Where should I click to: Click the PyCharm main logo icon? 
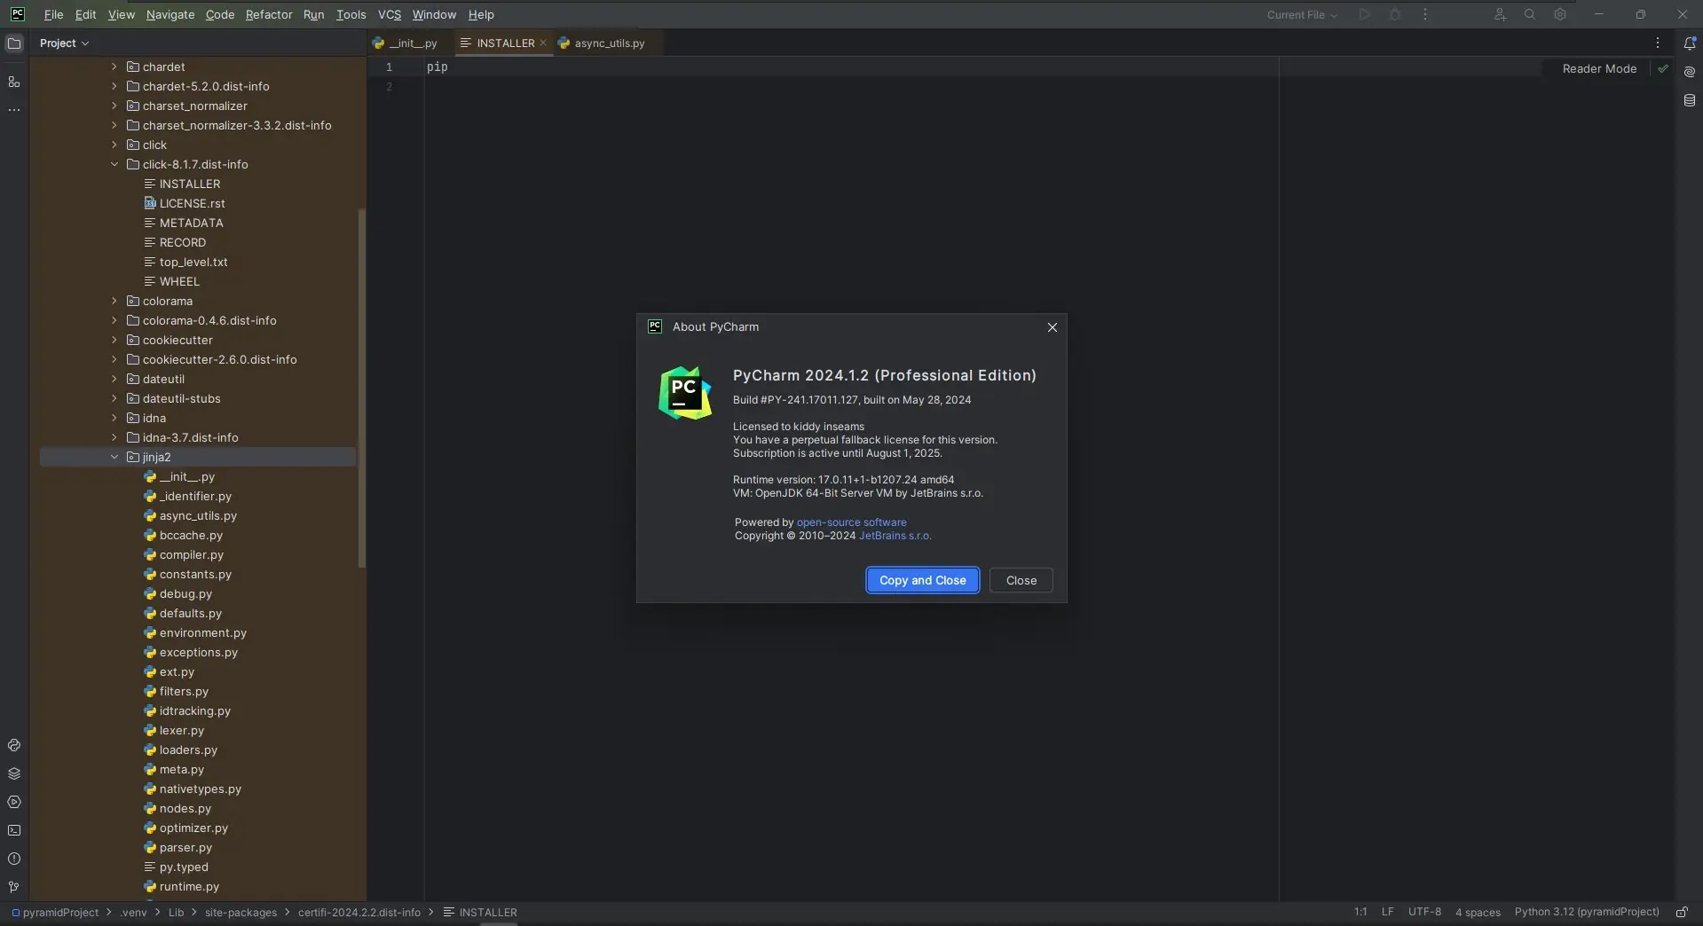(x=17, y=14)
